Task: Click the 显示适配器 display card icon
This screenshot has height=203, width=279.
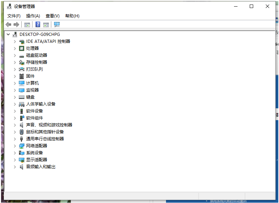Action: coord(22,160)
